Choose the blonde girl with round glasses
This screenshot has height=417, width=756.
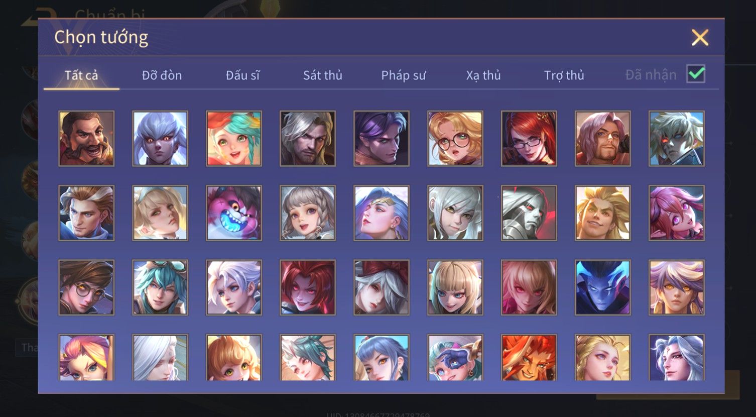[x=455, y=139]
